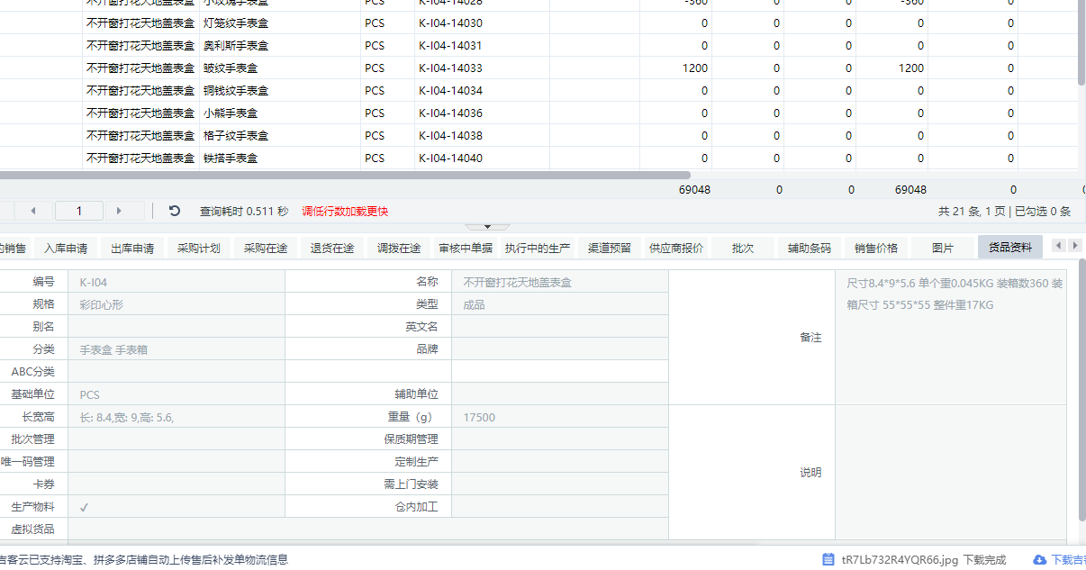This screenshot has width=1086, height=570.
Task: Open the 出库申请 tab
Action: (x=132, y=248)
